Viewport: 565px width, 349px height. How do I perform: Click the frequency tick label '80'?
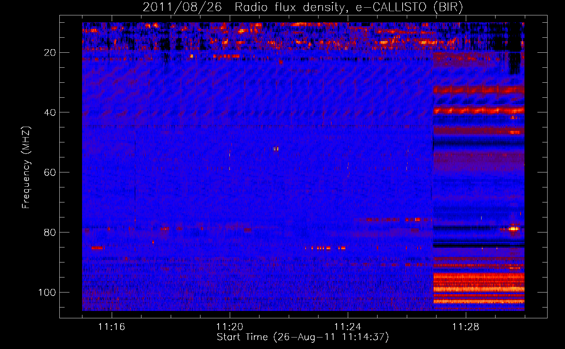pos(50,232)
